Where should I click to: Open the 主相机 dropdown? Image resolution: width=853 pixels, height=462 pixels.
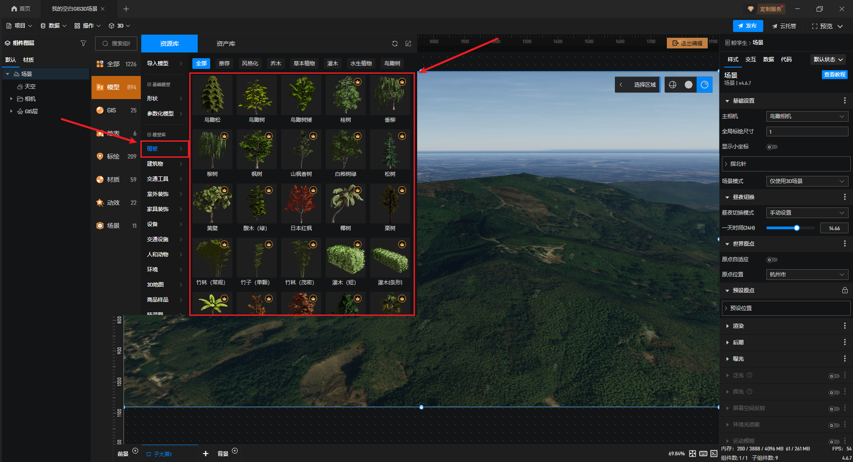pyautogui.click(x=807, y=116)
